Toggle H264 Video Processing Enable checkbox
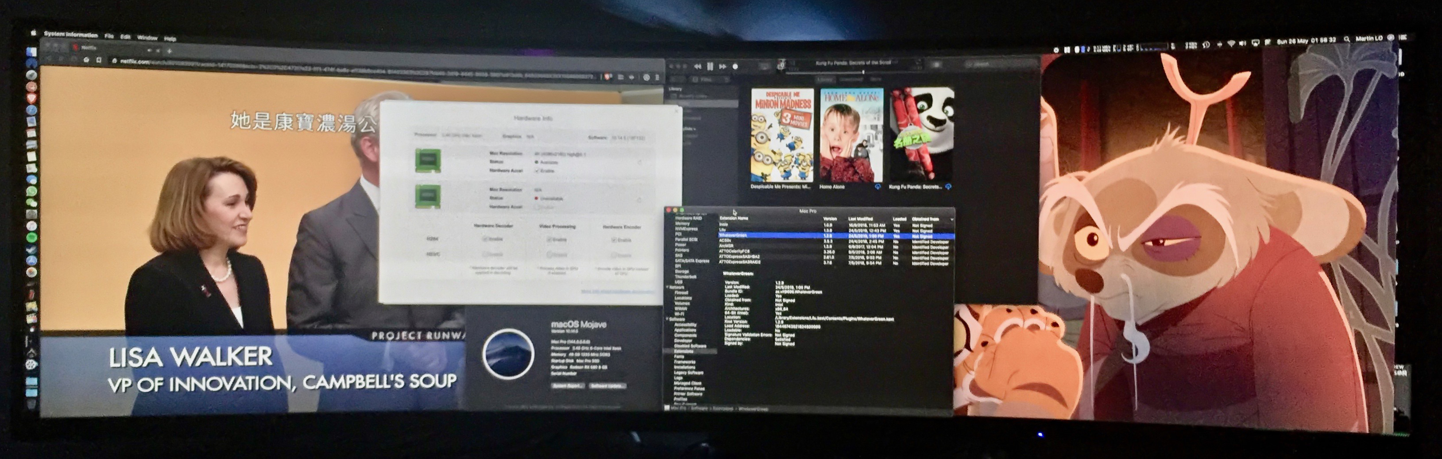Viewport: 1442px width, 459px height. pos(550,239)
